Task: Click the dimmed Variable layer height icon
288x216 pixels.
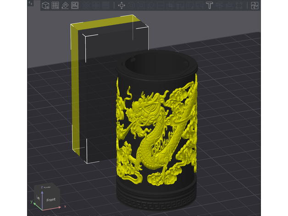Action: pyautogui.click(x=105, y=5)
